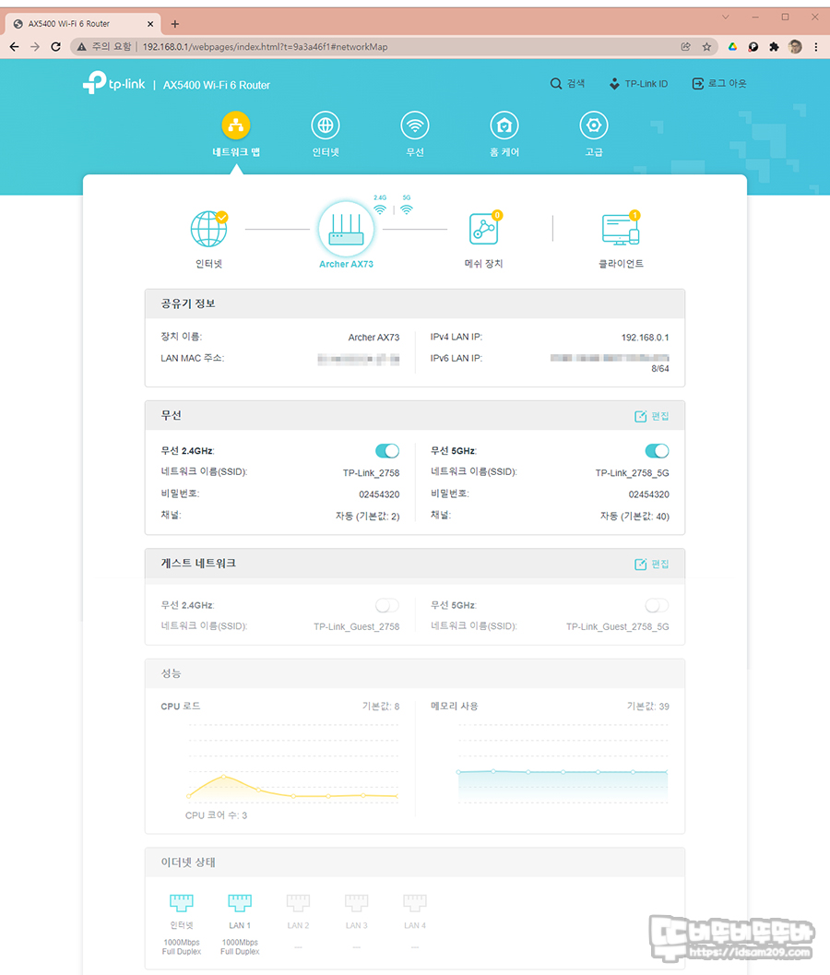830x975 pixels.
Task: Click the security warning triangle icon
Action: pyautogui.click(x=81, y=47)
